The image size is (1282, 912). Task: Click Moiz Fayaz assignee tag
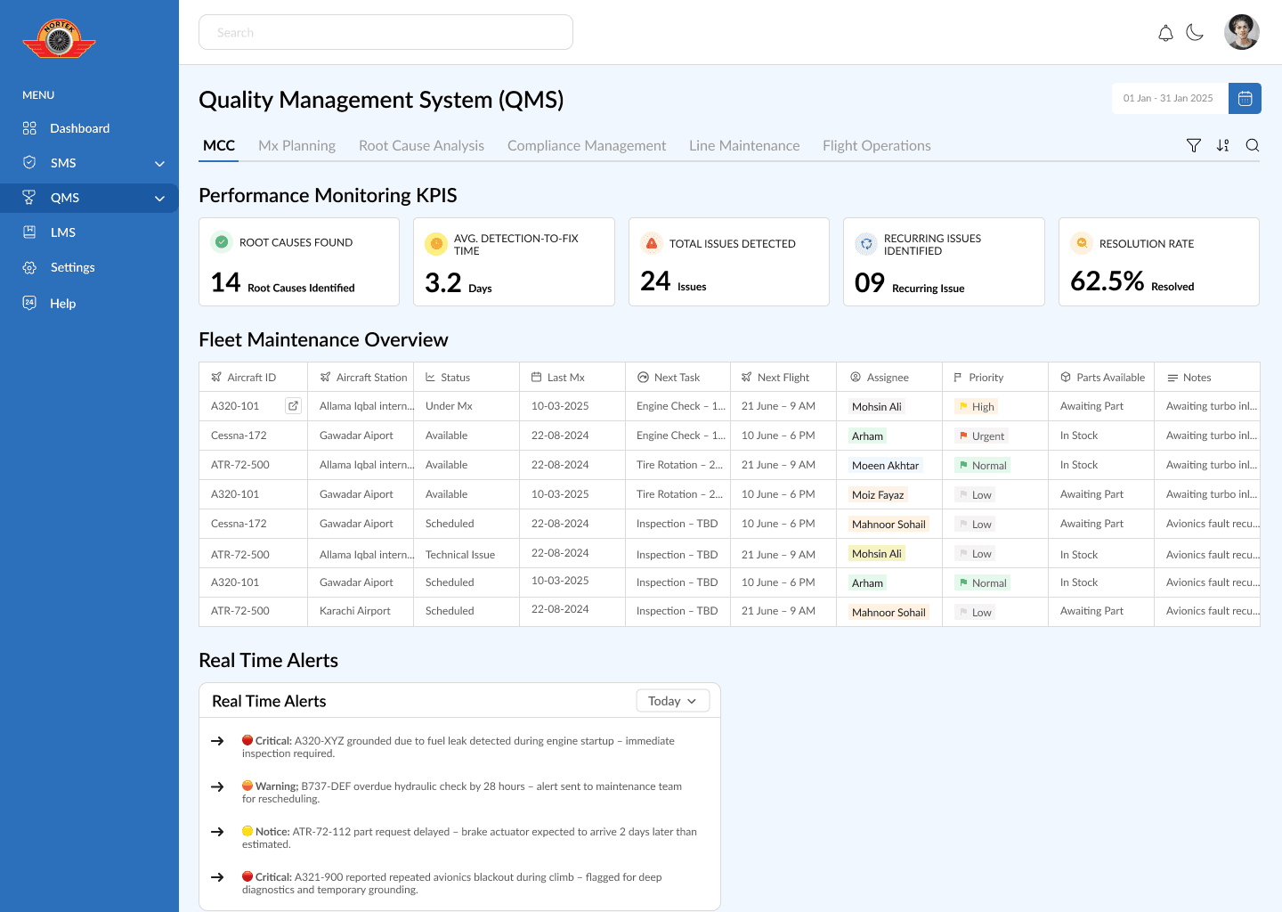(878, 494)
